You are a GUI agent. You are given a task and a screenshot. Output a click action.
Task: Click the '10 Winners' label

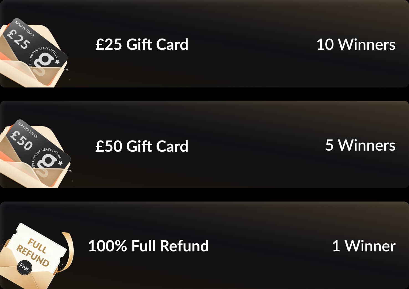(x=356, y=44)
